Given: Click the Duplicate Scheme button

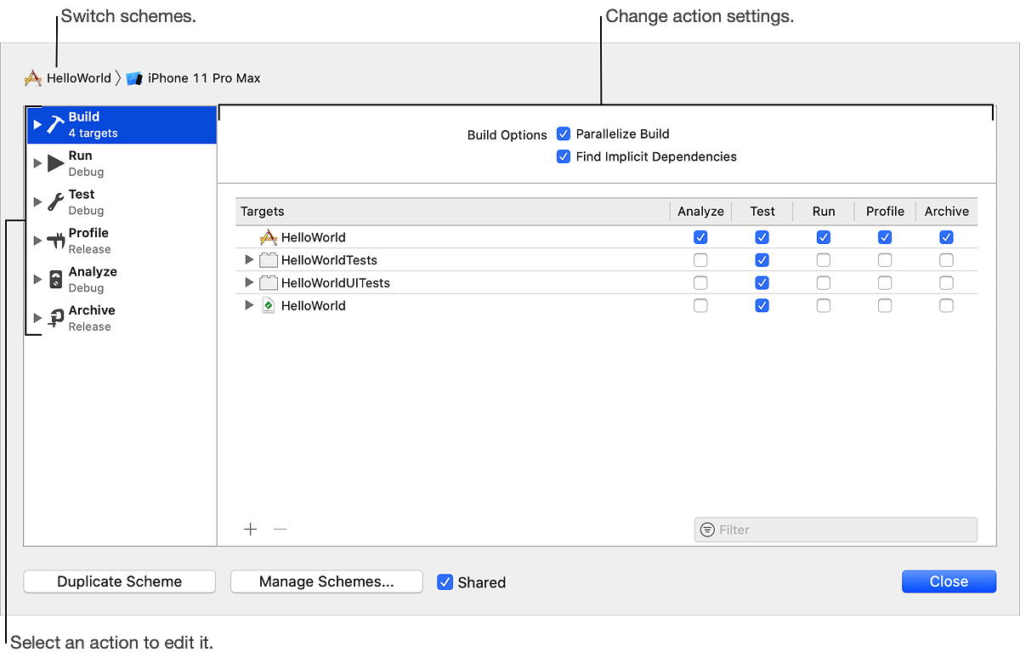Looking at the screenshot, I should click(119, 581).
